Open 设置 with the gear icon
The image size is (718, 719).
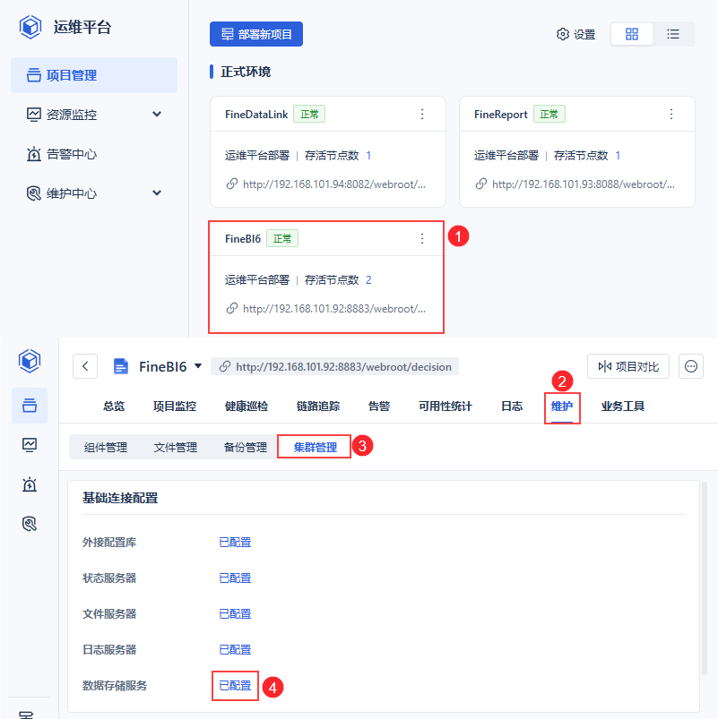tap(575, 34)
